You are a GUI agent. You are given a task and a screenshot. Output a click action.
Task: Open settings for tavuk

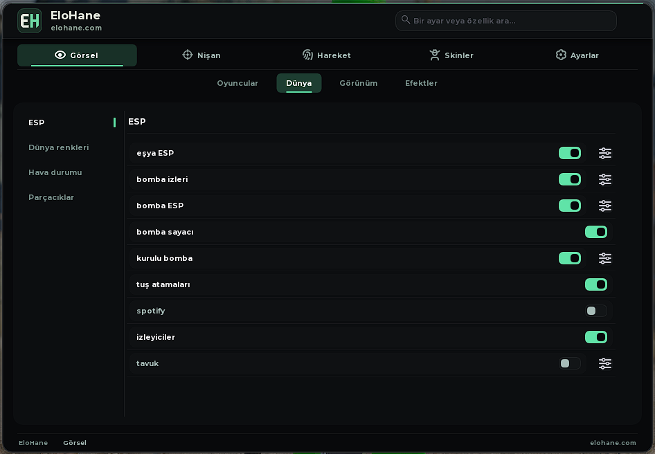pos(605,364)
